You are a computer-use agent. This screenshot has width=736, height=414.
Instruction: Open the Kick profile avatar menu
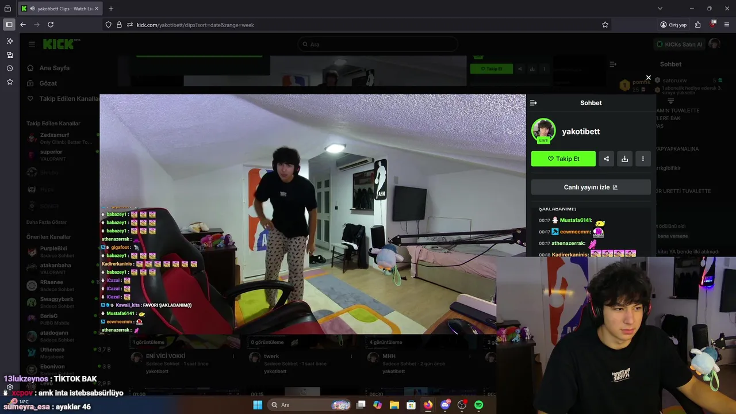coord(715,44)
